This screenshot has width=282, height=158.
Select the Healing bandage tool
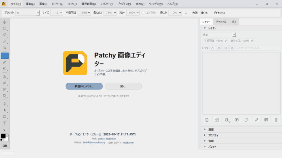pyautogui.click(x=5, y=83)
